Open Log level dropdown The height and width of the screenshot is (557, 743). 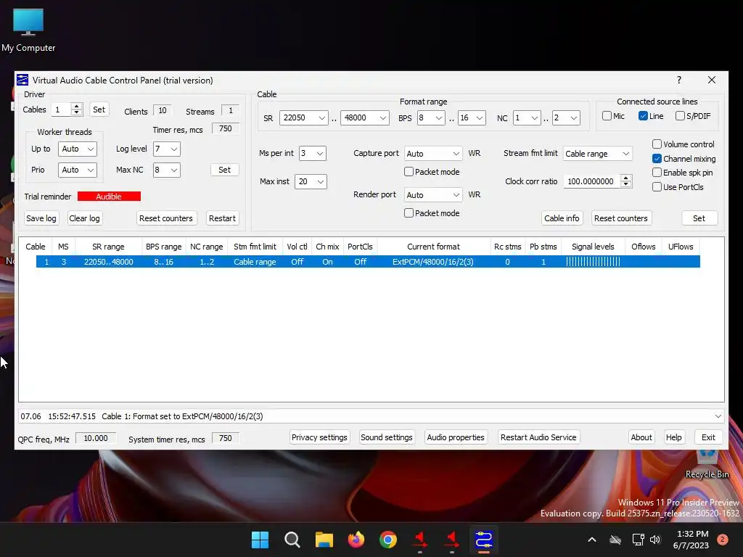pyautogui.click(x=166, y=149)
